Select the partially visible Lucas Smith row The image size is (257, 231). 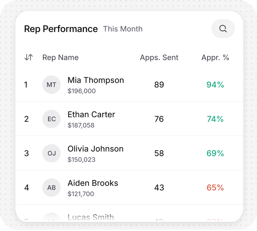pyautogui.click(x=129, y=213)
